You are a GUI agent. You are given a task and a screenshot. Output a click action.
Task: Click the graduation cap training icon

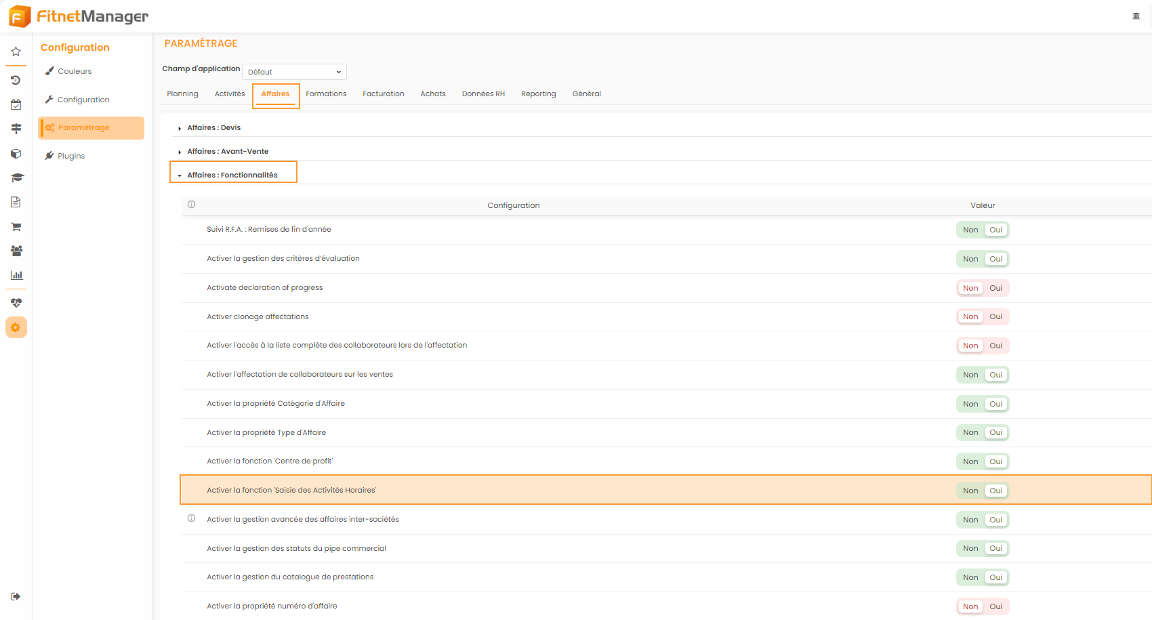16,178
